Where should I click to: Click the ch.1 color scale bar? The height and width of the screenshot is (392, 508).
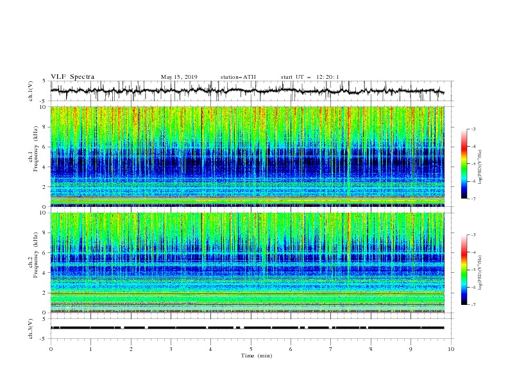pos(464,164)
